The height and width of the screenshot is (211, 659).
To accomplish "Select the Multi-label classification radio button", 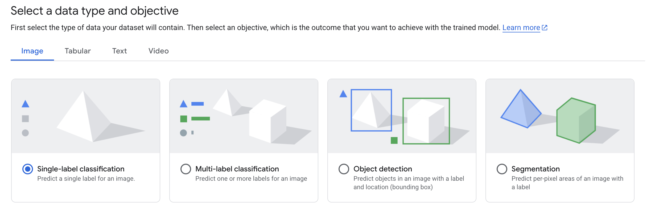I will [x=186, y=169].
